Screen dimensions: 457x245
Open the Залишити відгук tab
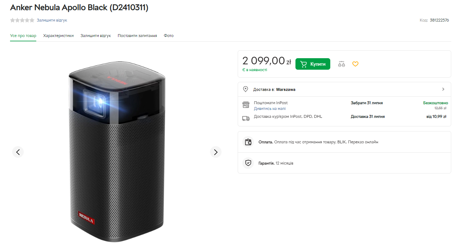click(95, 36)
